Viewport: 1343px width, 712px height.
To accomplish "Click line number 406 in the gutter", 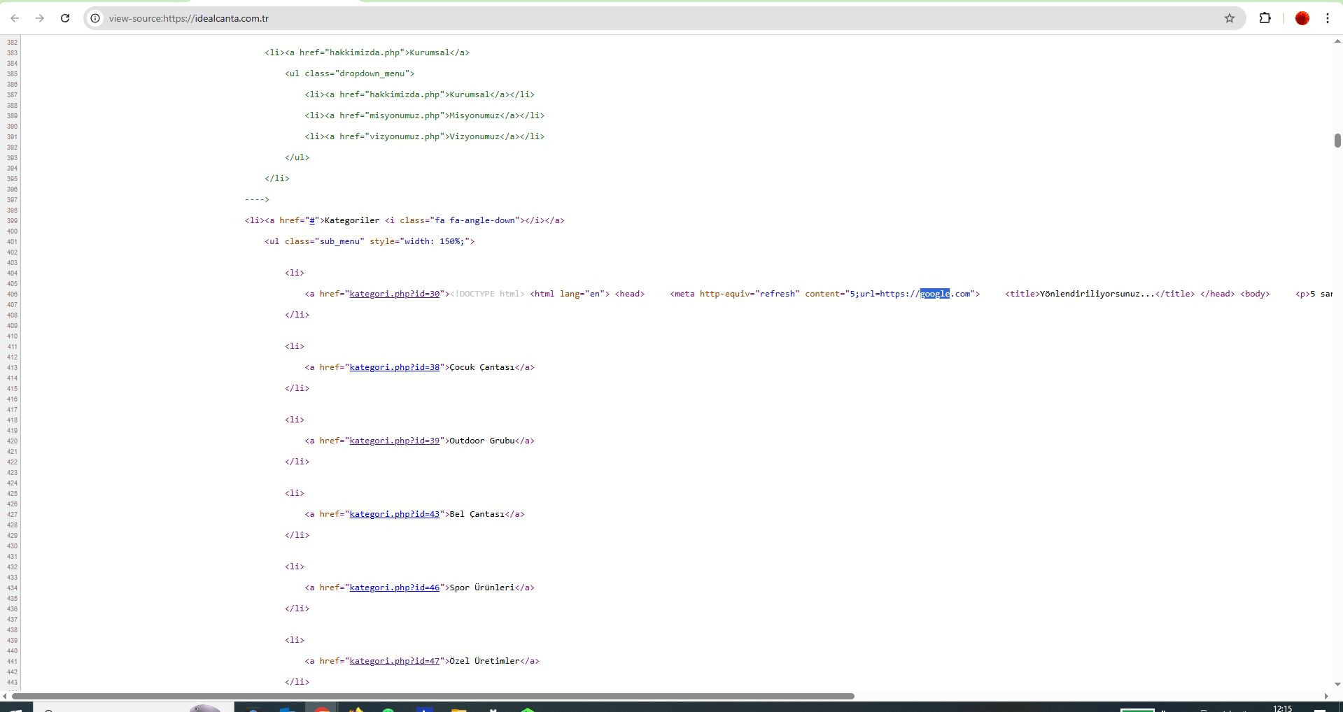I will [12, 294].
